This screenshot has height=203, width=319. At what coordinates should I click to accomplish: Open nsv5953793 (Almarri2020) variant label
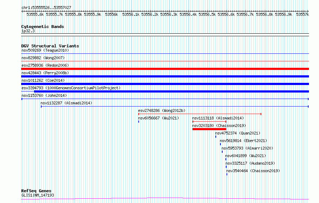coord(247,148)
